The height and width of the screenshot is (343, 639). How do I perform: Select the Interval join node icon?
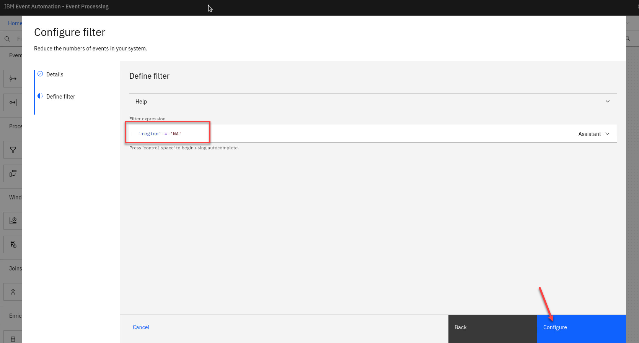click(x=13, y=292)
